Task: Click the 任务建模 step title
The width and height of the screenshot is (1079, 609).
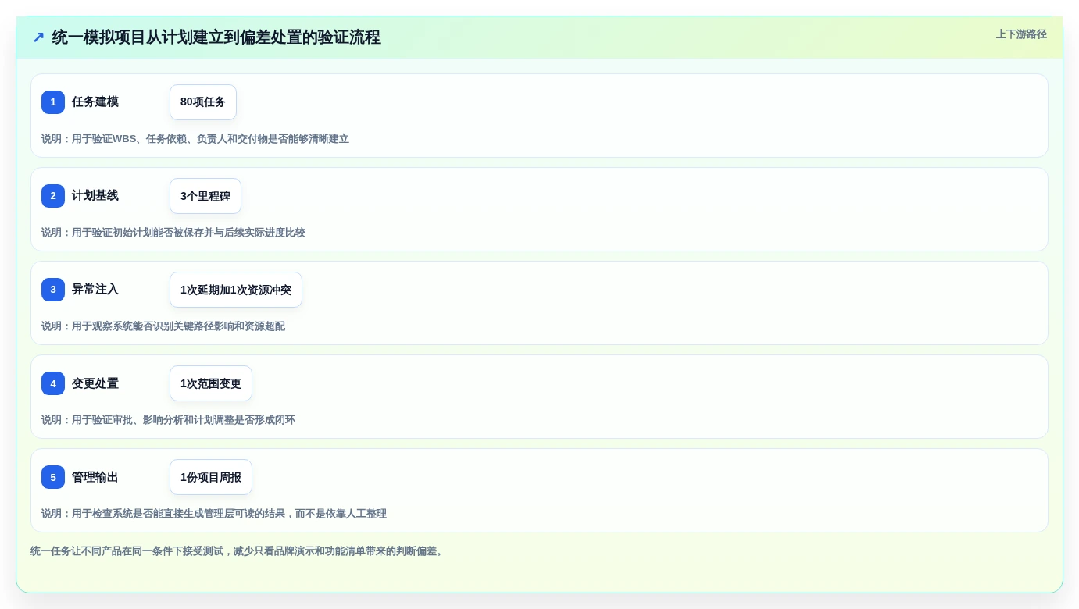Action: [x=95, y=102]
